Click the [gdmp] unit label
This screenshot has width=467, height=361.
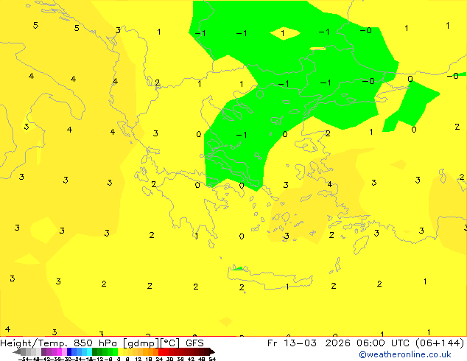(141, 343)
